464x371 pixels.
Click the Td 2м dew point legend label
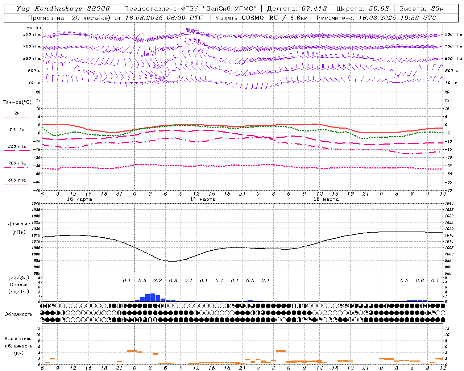pyautogui.click(x=17, y=130)
